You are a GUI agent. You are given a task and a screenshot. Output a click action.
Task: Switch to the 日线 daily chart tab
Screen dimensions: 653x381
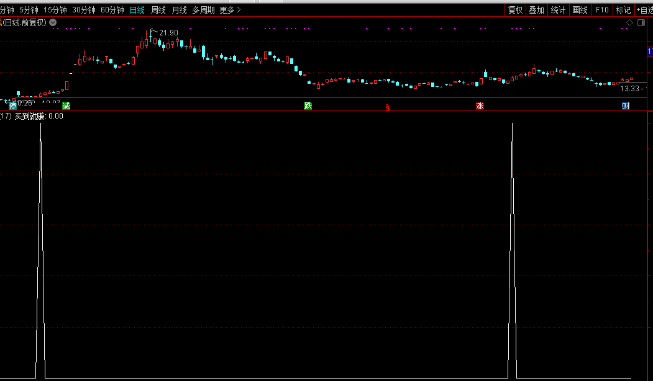tap(137, 10)
